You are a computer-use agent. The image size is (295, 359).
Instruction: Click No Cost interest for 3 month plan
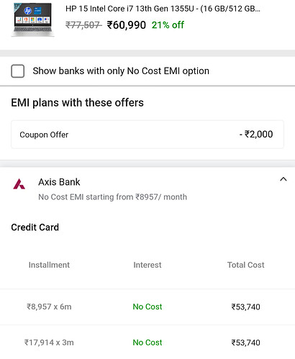coord(147,342)
